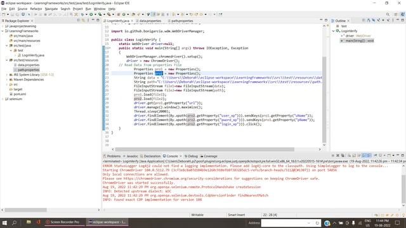Maximize the Outline view
The image size is (406, 228).
403,20
